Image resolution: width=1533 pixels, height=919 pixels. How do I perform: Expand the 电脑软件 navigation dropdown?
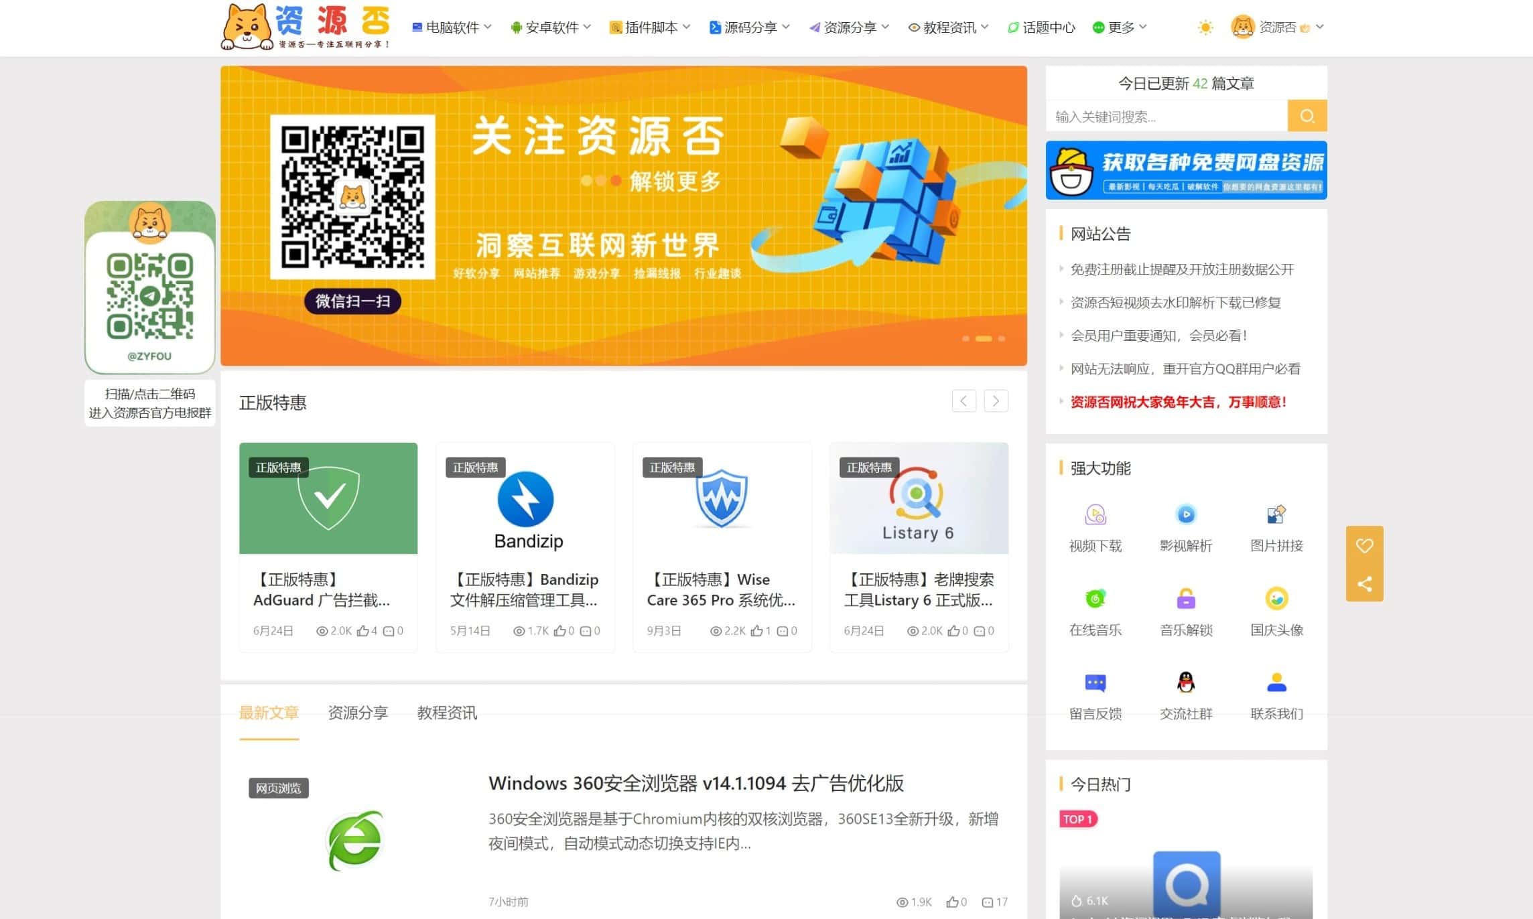point(452,27)
